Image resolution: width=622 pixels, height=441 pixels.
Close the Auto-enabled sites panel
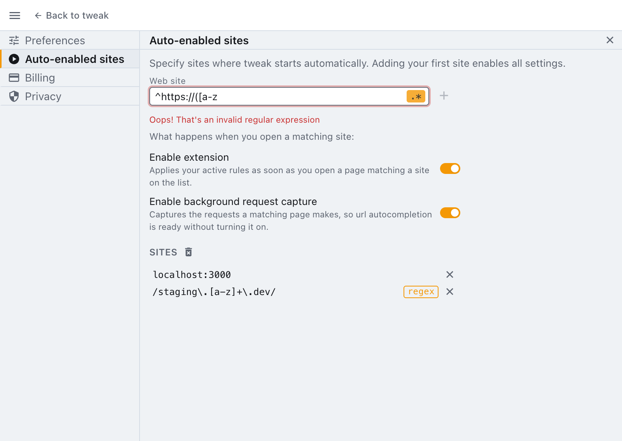click(x=610, y=40)
